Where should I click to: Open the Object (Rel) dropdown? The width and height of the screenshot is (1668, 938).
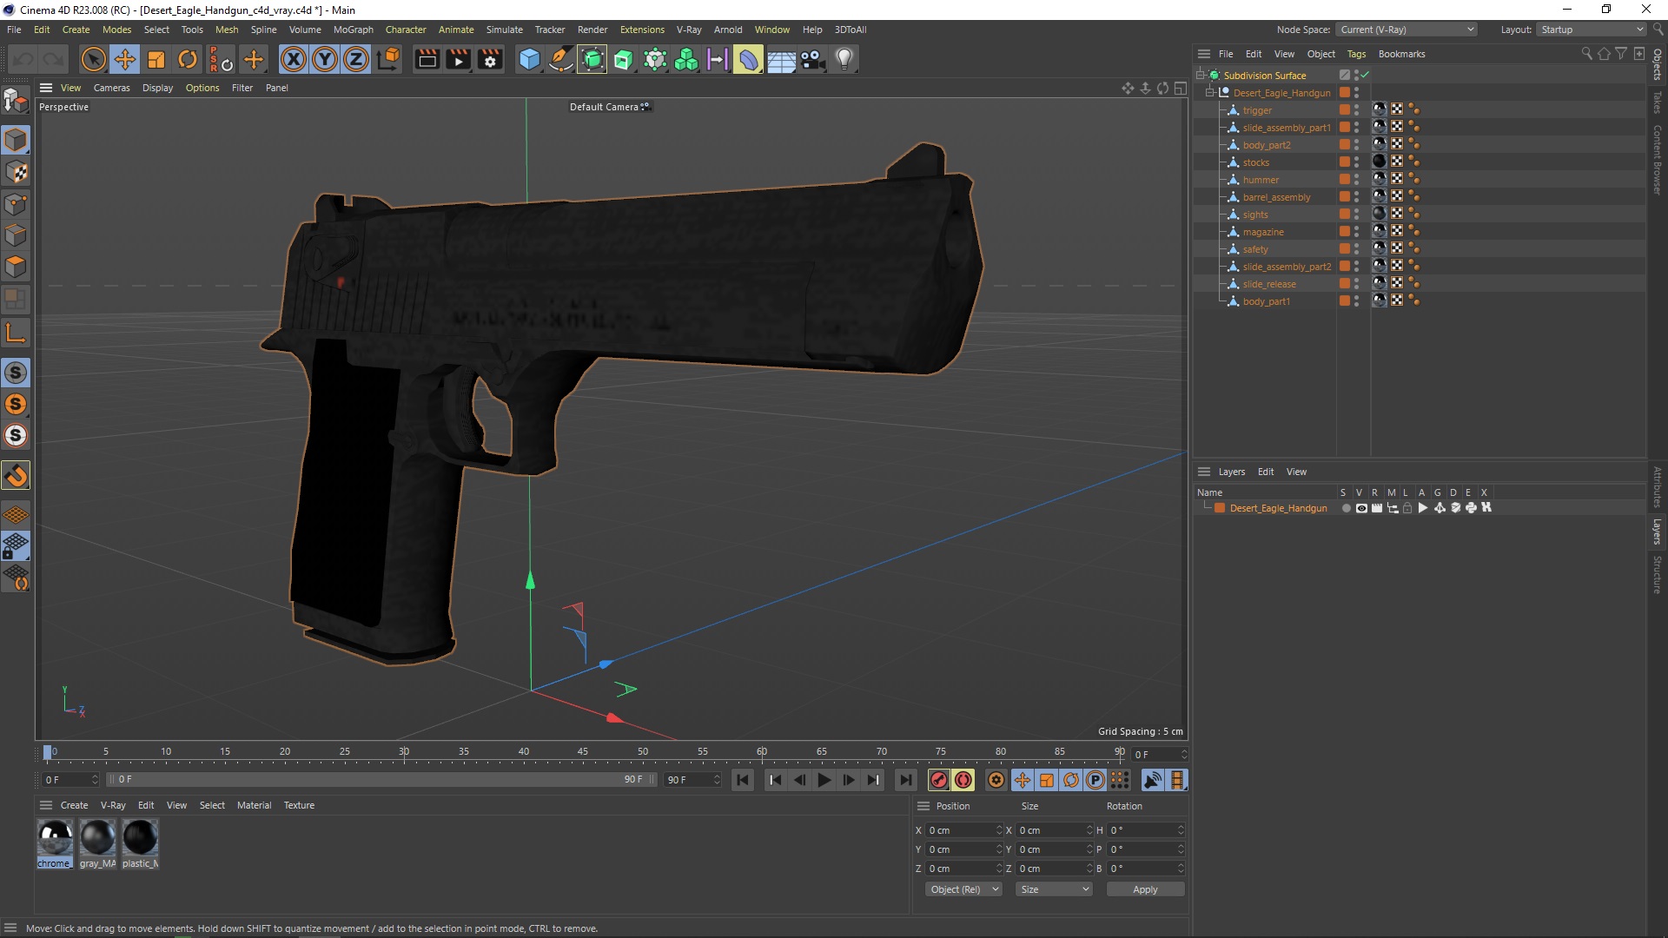click(963, 889)
